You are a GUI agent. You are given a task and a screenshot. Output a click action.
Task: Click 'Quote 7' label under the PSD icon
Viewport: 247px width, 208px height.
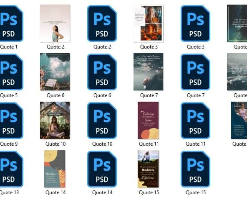point(196,95)
